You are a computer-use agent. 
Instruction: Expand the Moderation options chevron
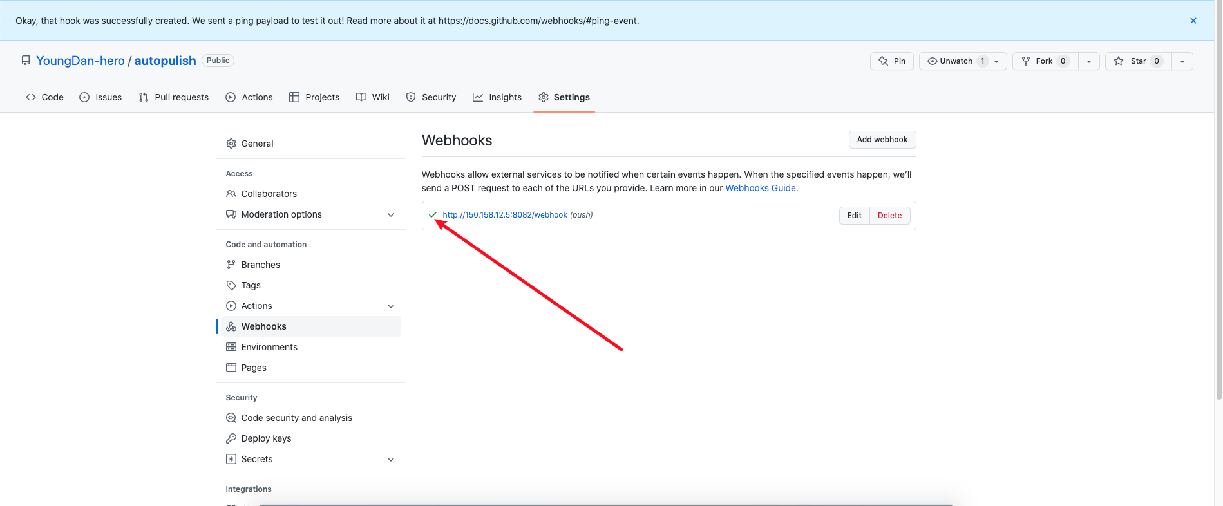pos(391,214)
